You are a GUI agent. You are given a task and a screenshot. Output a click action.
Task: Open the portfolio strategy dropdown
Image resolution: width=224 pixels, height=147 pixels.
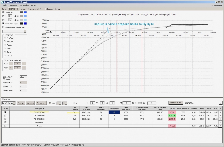click(x=14, y=103)
